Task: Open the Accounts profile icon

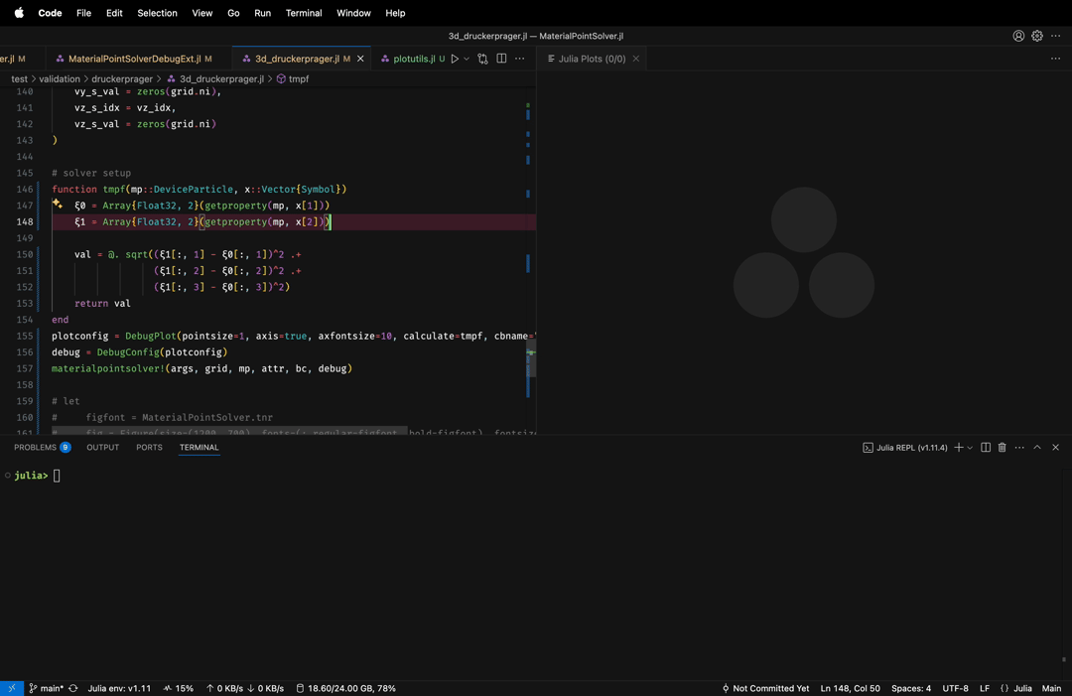Action: [1018, 36]
